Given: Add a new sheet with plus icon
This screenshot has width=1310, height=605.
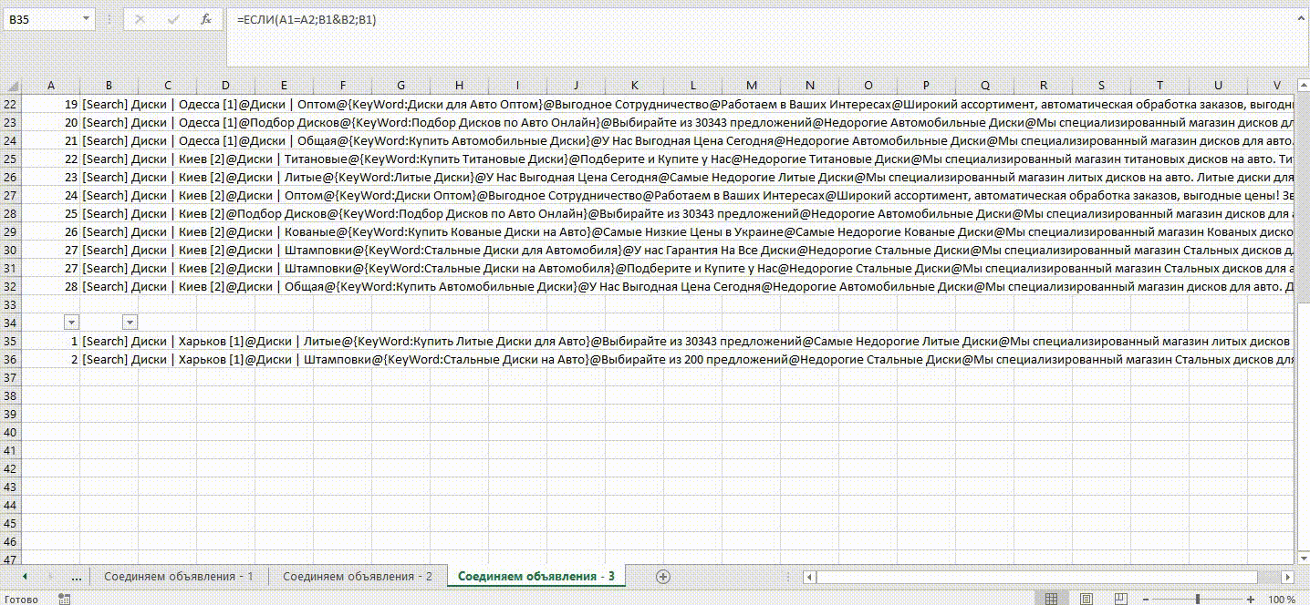Looking at the screenshot, I should 663,577.
